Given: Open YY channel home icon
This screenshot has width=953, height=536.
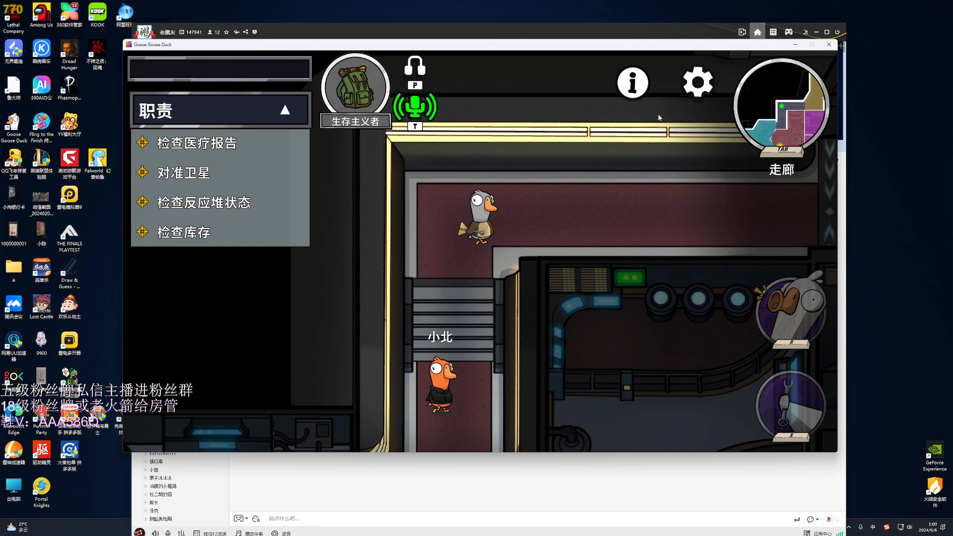Looking at the screenshot, I should click(757, 32).
